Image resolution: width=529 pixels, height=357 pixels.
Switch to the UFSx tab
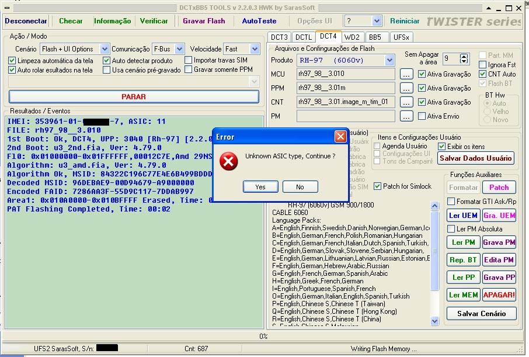[x=401, y=37]
